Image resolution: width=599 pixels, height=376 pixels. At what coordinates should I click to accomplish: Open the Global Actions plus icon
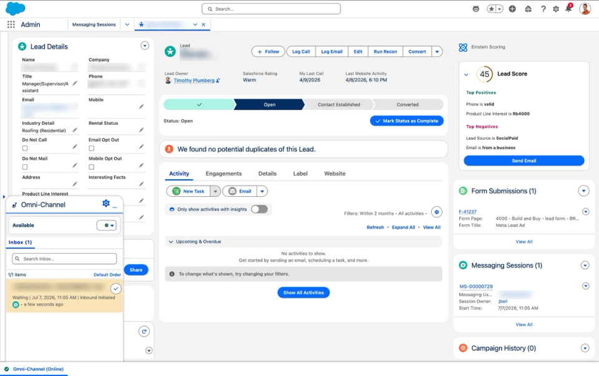[x=512, y=9]
